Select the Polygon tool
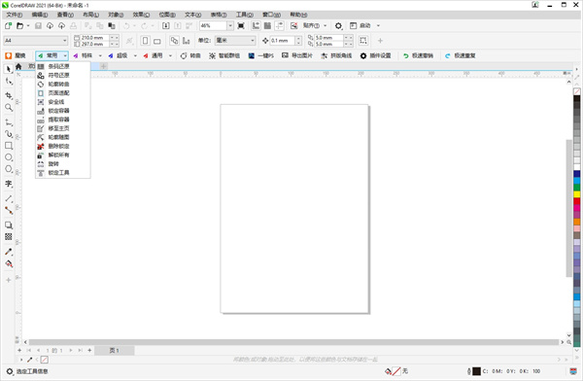Image resolution: width=583 pixels, height=381 pixels. 9,169
